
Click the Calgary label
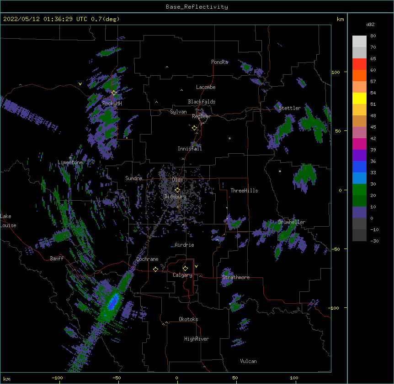[182, 275]
